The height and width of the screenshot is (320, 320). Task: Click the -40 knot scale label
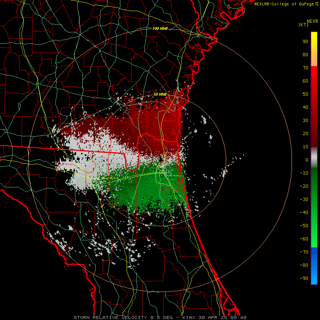point(304,213)
